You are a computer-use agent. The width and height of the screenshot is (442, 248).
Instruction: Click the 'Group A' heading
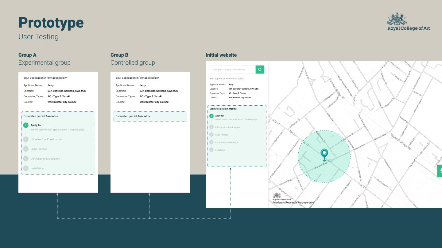pyautogui.click(x=27, y=55)
